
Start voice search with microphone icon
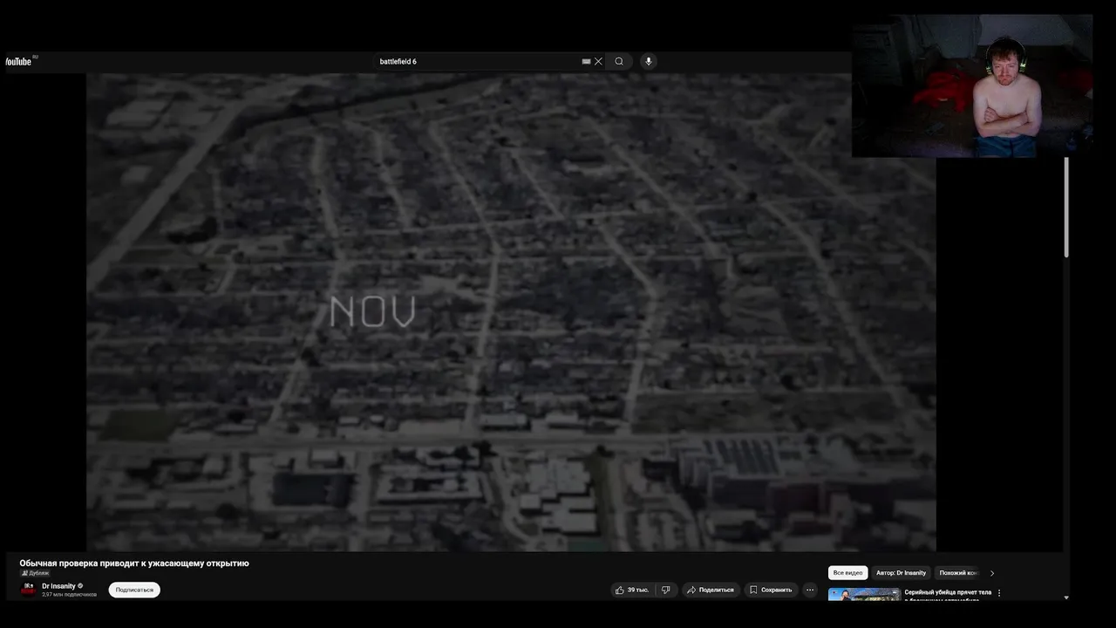click(648, 61)
